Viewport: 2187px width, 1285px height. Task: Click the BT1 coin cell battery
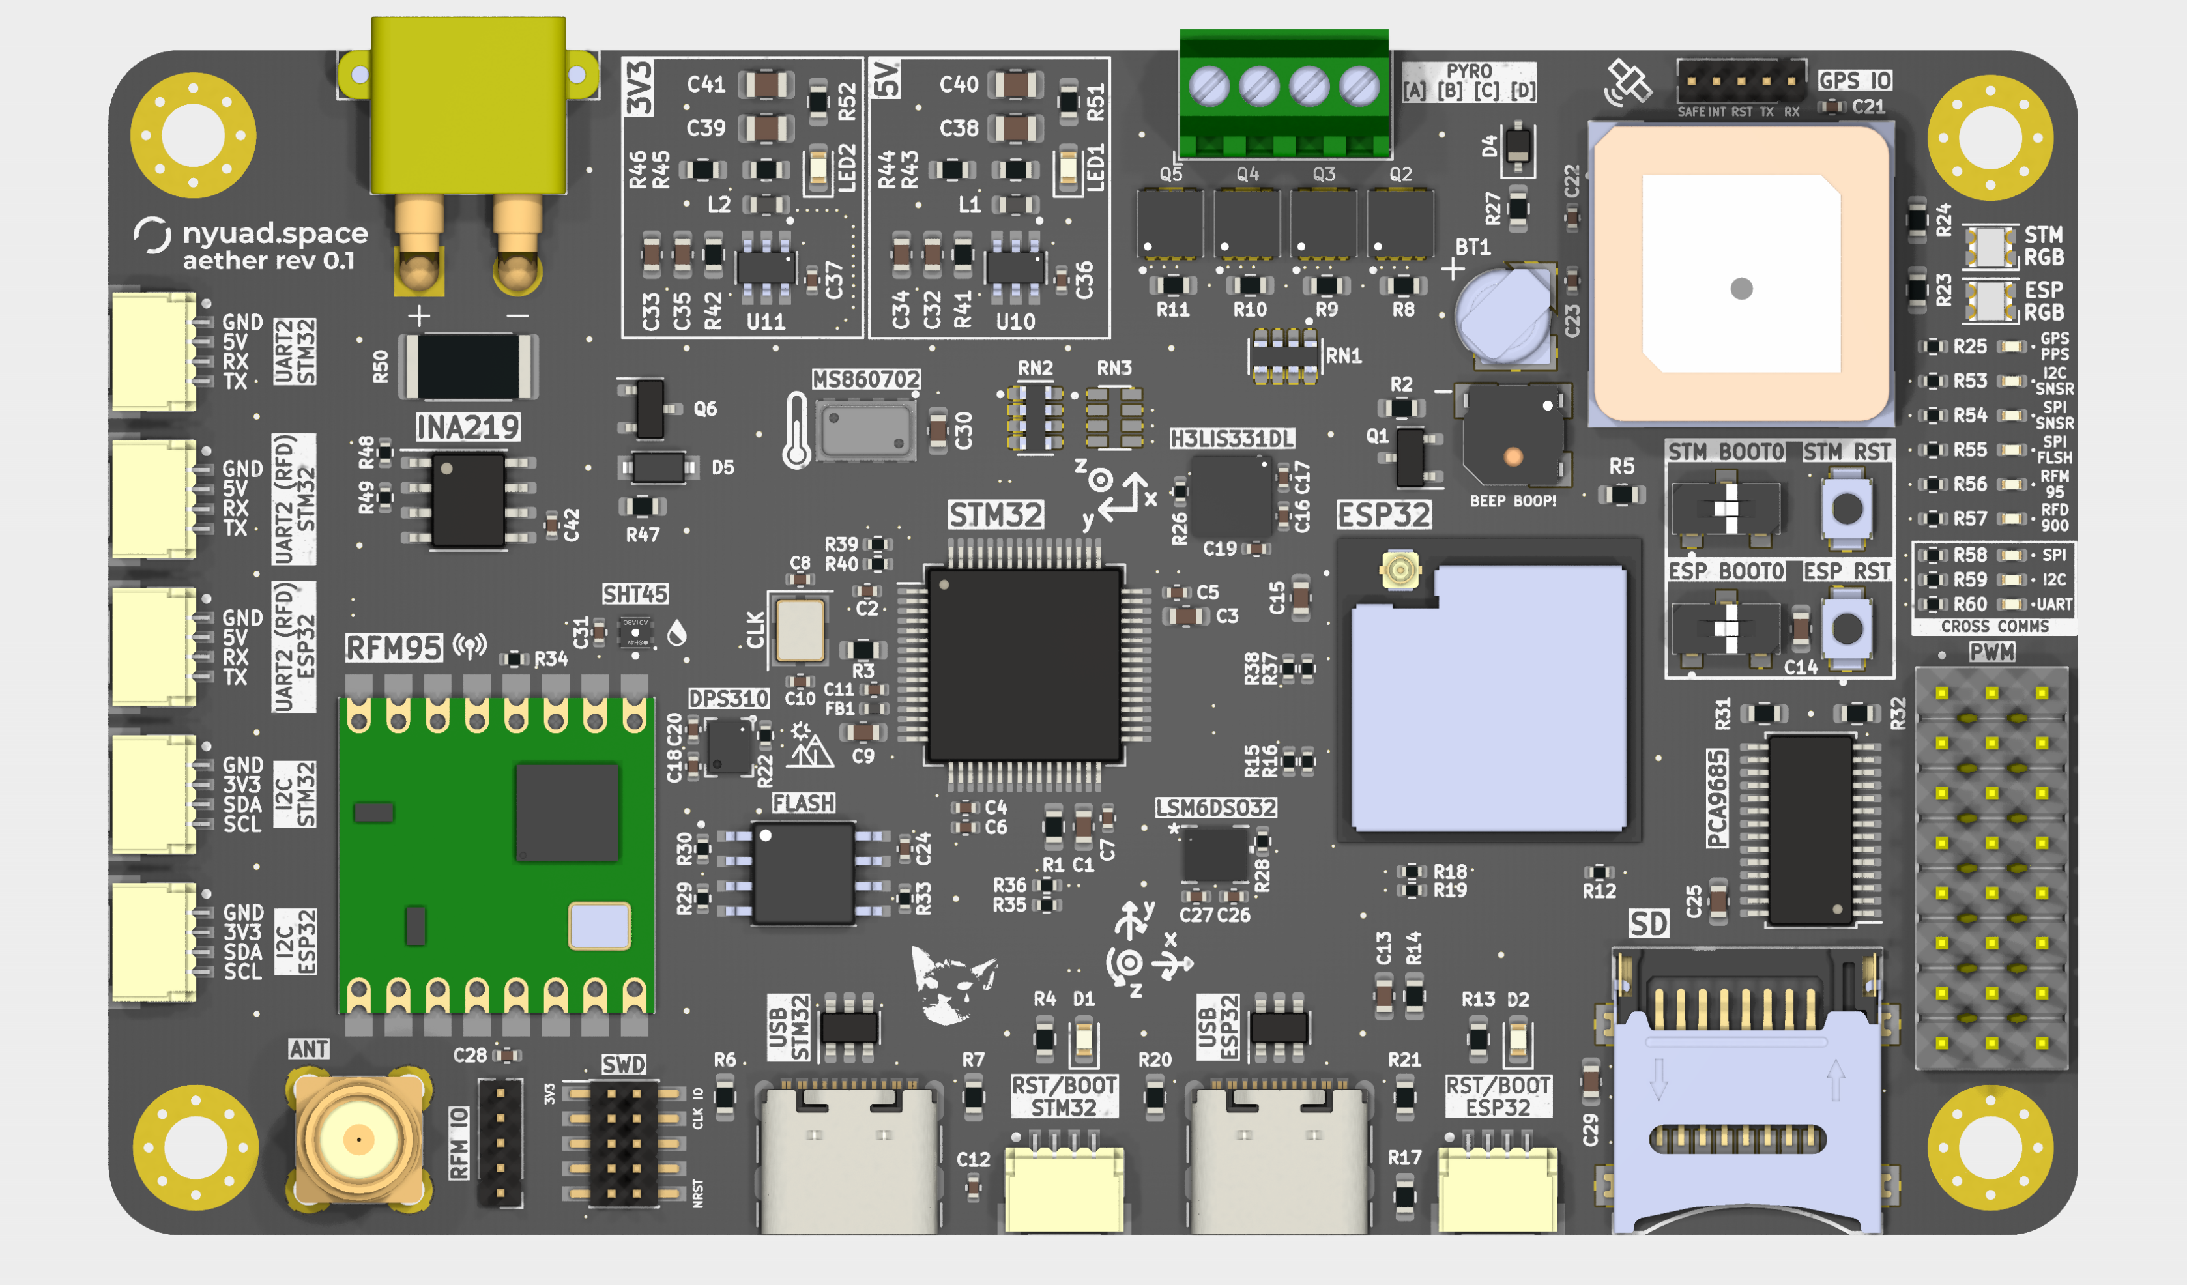[1506, 315]
